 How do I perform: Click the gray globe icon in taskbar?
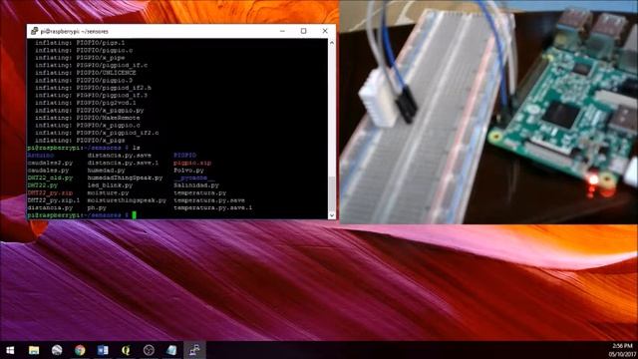point(57,350)
